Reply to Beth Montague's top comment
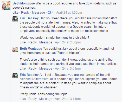This screenshot has width=122, height=102. click(25, 13)
